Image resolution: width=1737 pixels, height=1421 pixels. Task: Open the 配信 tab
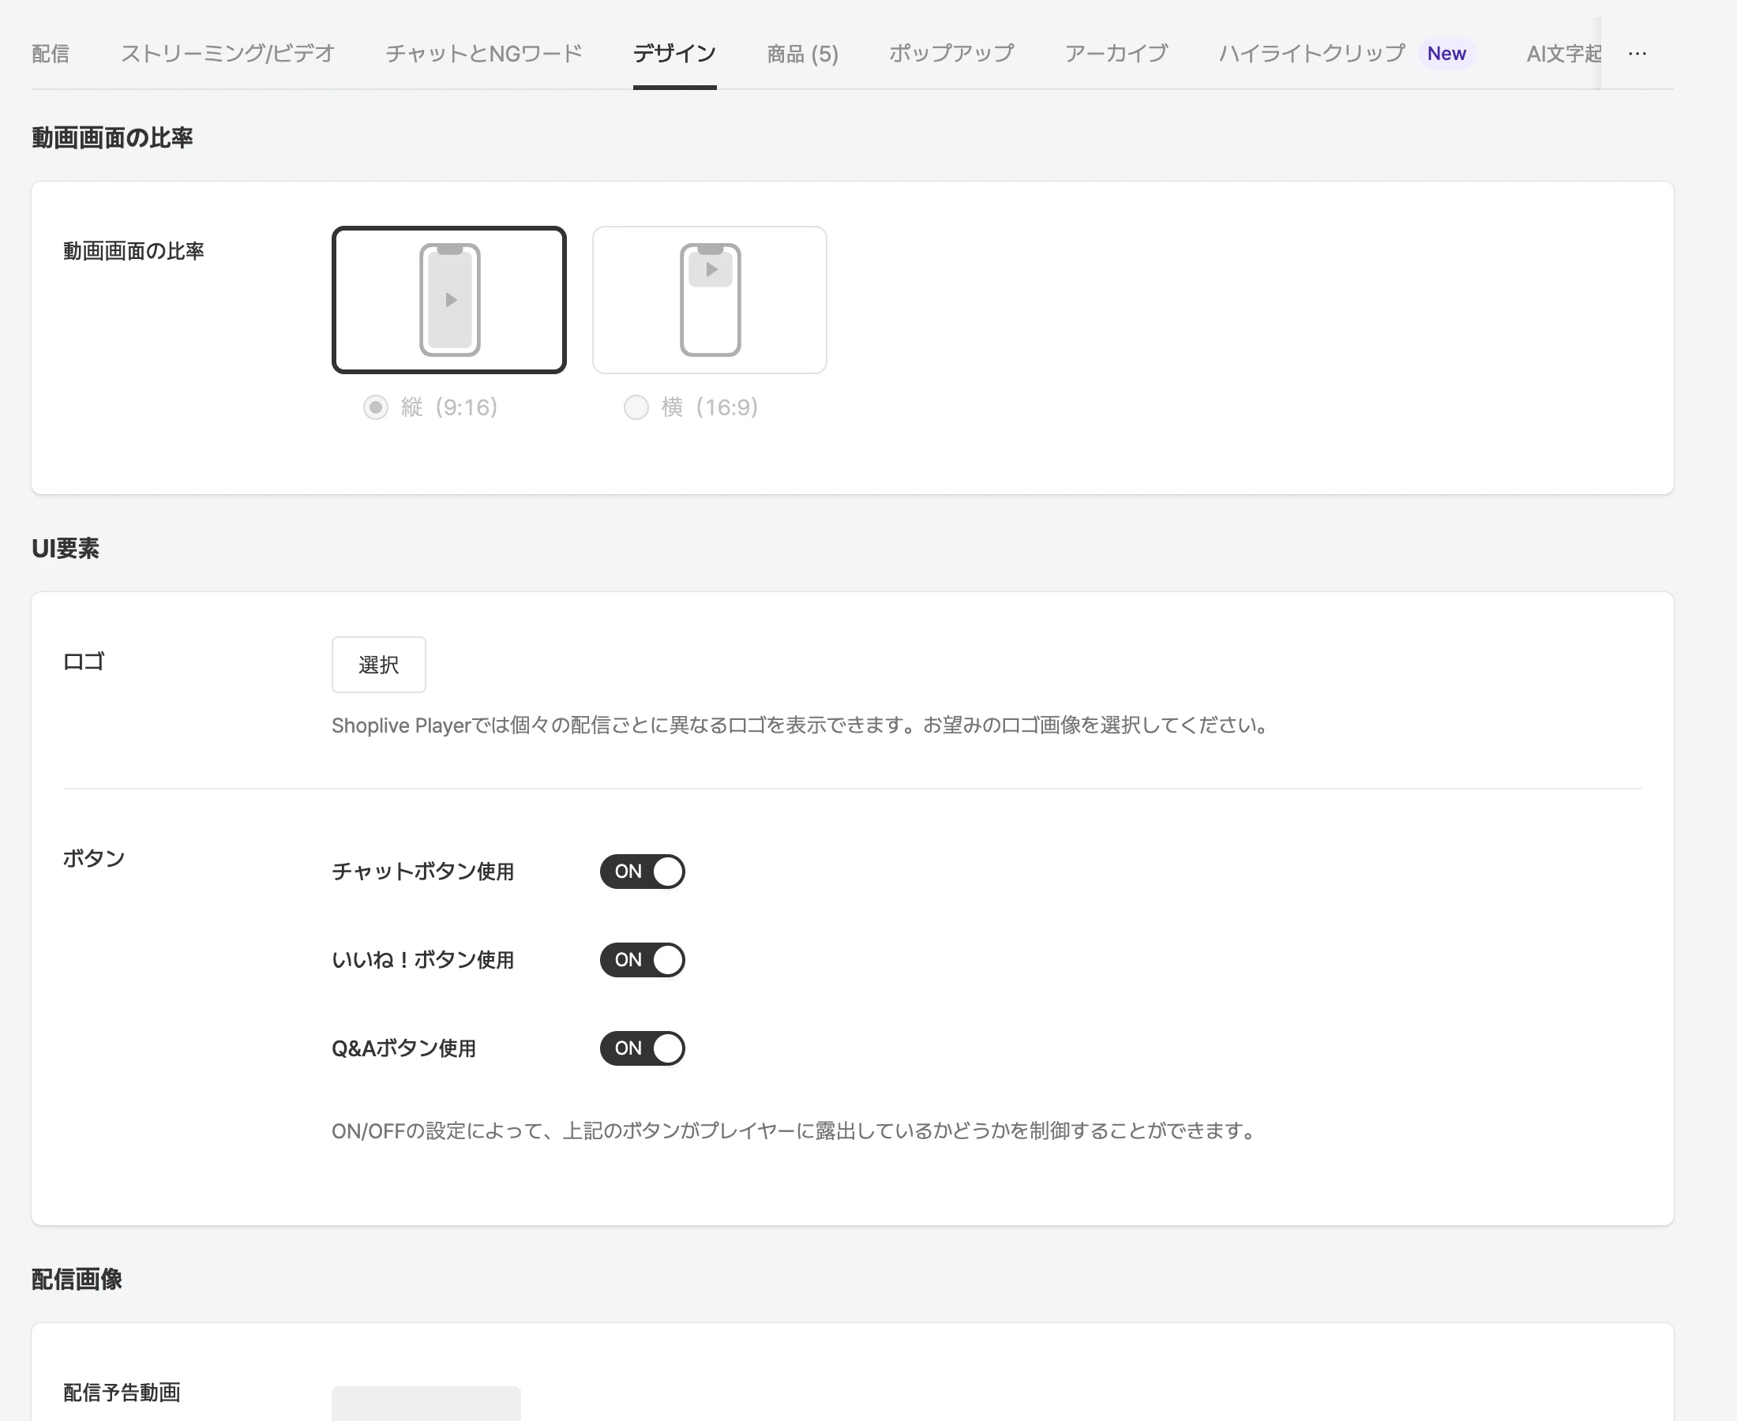coord(50,54)
